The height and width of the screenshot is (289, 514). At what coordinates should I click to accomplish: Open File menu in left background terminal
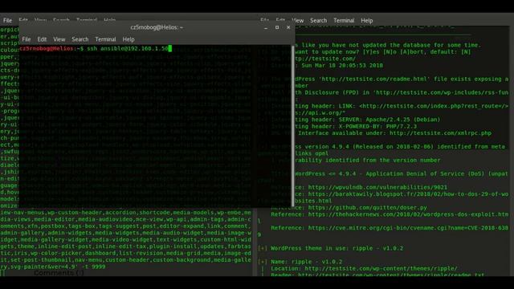(7, 20)
